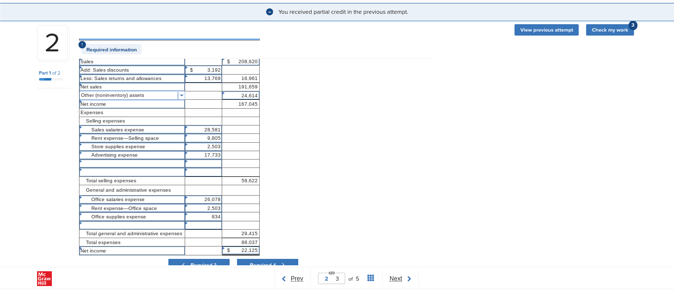Select the Less: Sales returns and allowances cell

[x=132, y=79]
